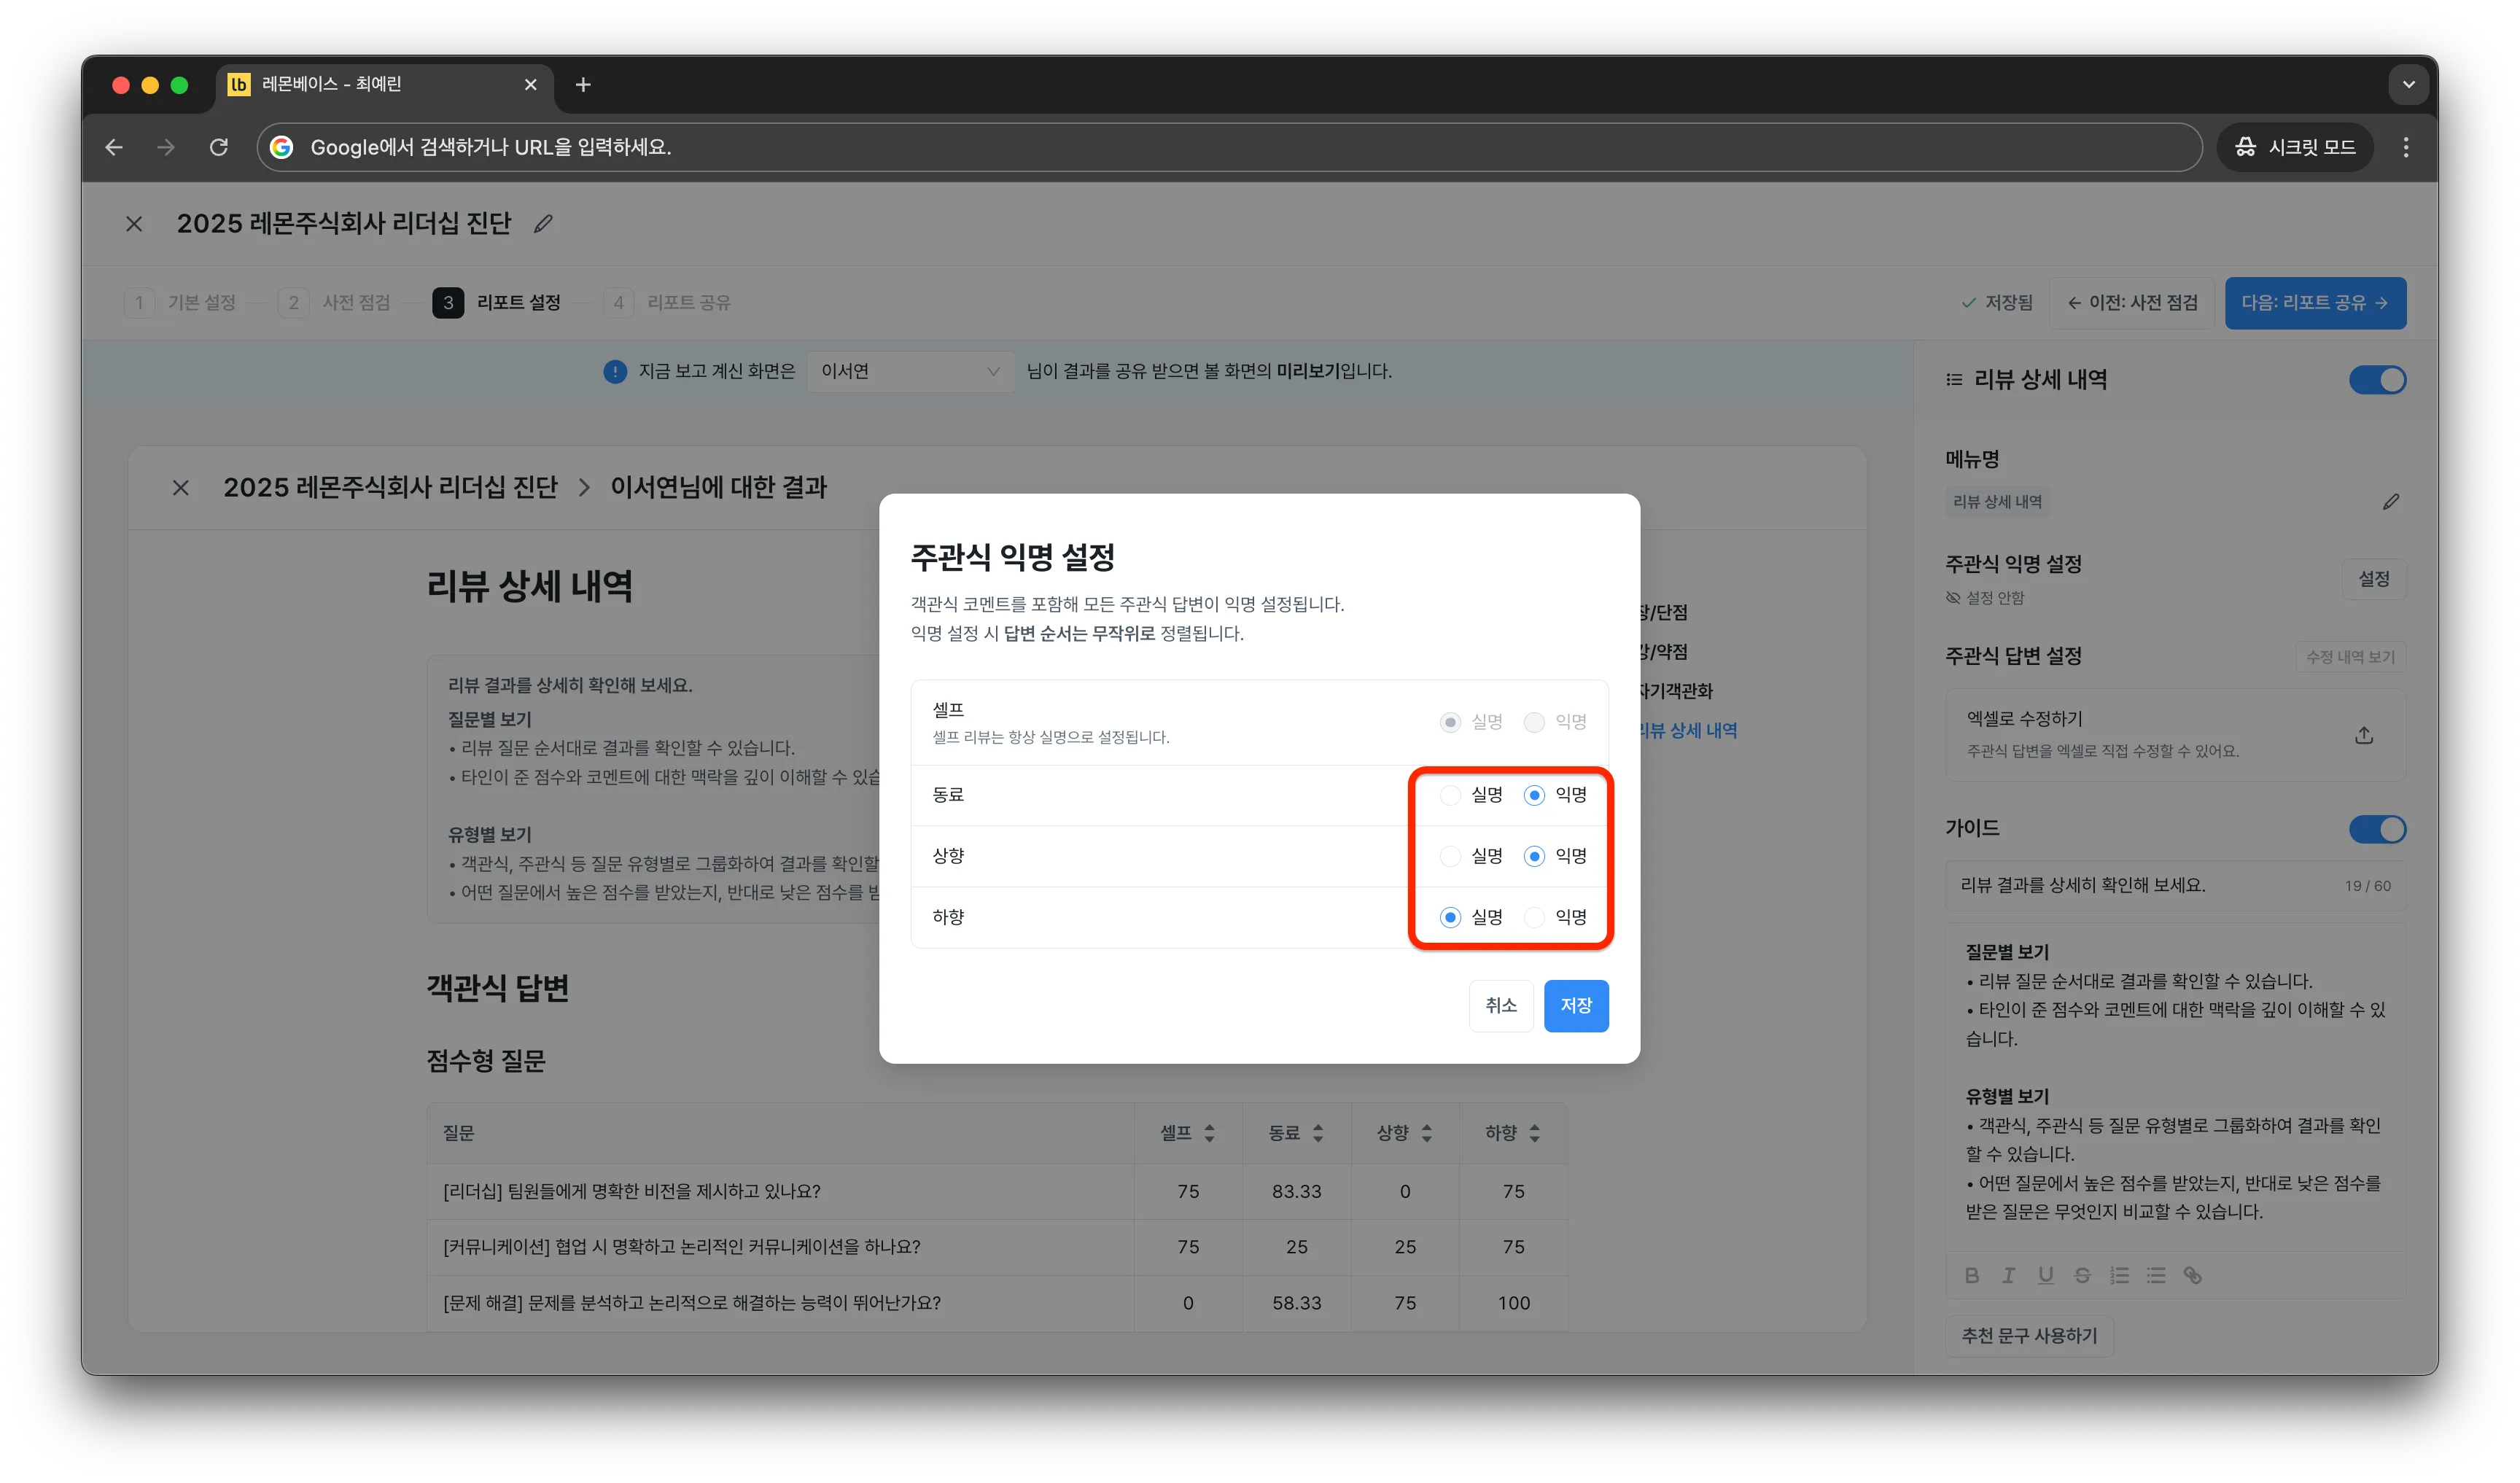Click Bold formatting icon in guide editor

pos(1972,1275)
